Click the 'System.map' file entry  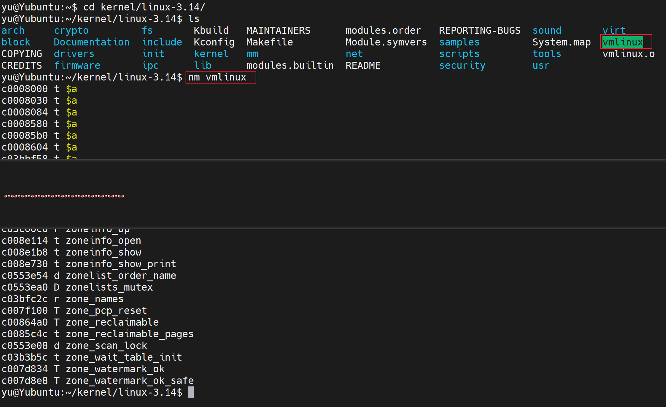(562, 42)
